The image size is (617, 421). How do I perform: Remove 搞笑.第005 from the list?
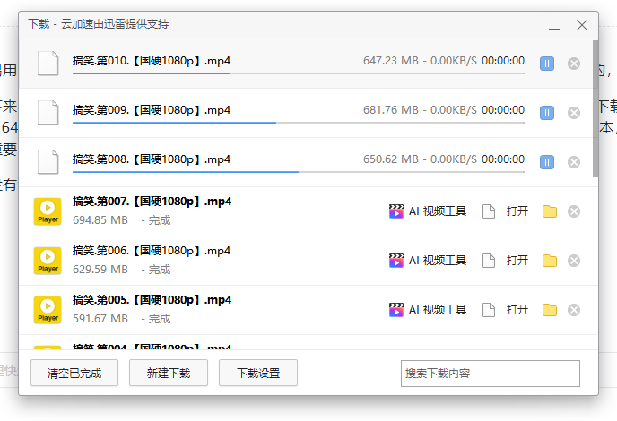(574, 310)
